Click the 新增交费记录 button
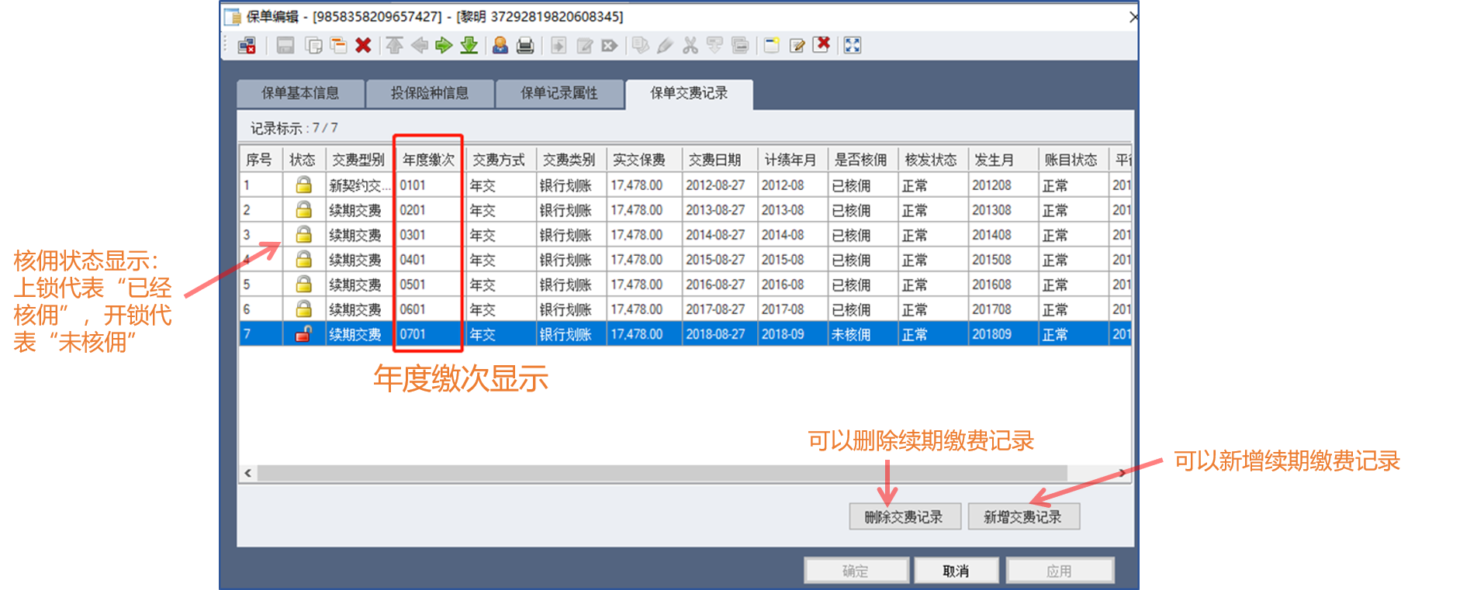This screenshot has width=1484, height=590. [1023, 517]
